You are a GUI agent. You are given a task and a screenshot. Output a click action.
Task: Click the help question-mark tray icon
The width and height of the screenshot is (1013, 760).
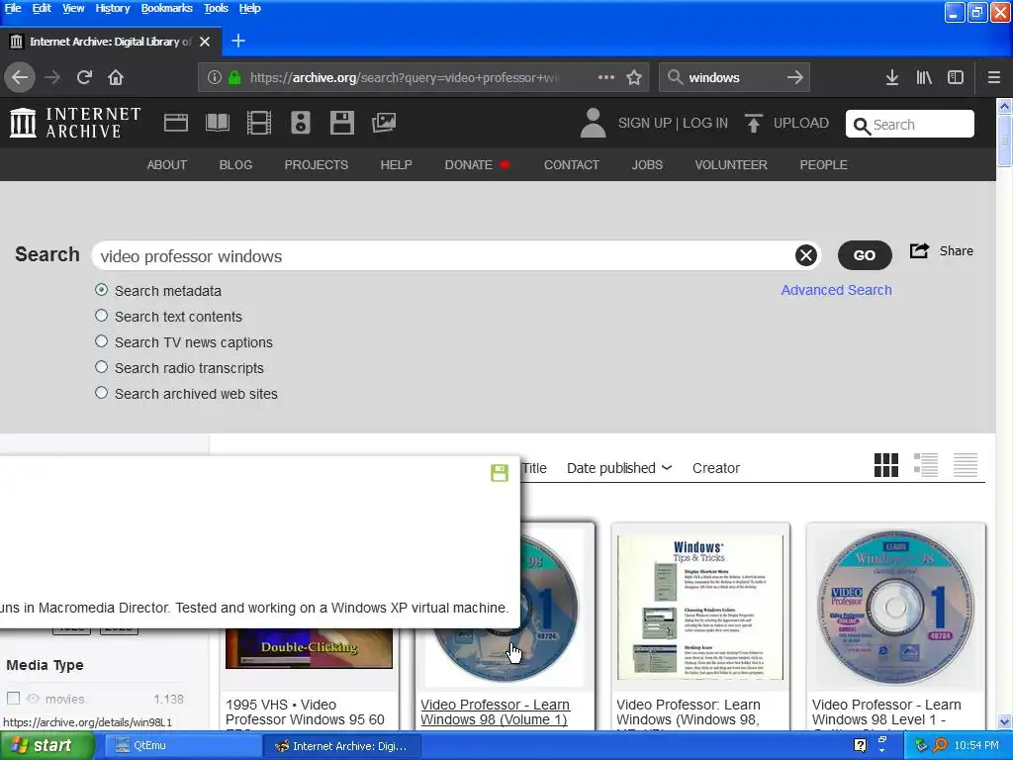pos(860,745)
